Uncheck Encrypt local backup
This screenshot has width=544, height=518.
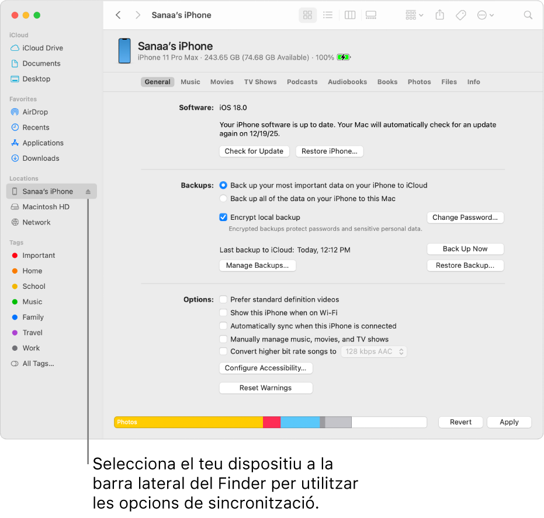(223, 217)
